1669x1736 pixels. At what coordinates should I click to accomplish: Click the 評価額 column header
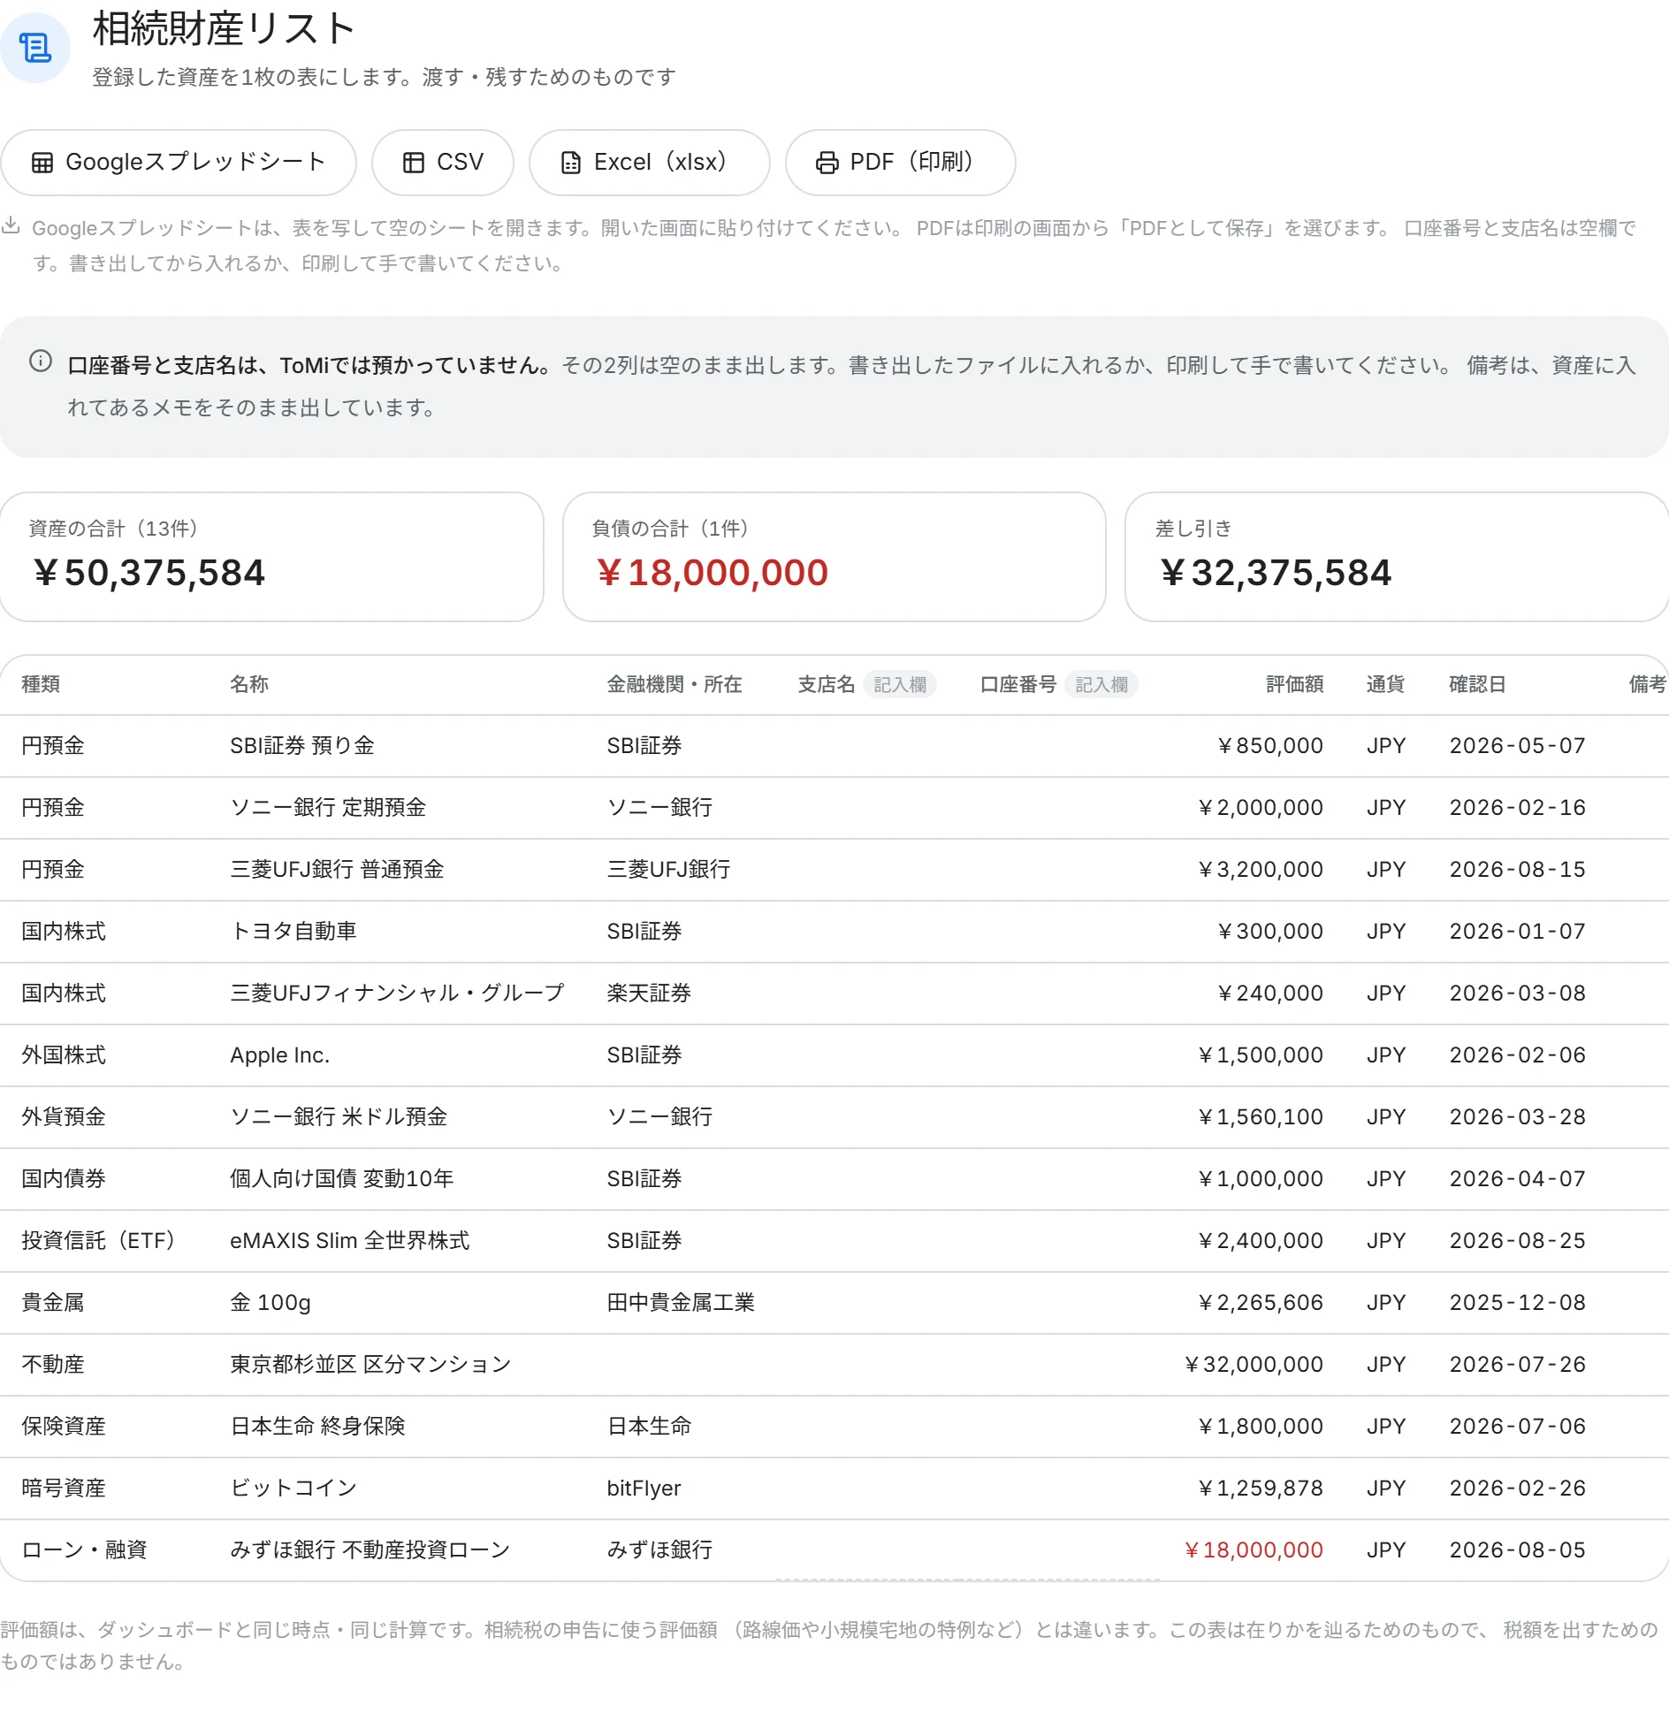point(1294,685)
